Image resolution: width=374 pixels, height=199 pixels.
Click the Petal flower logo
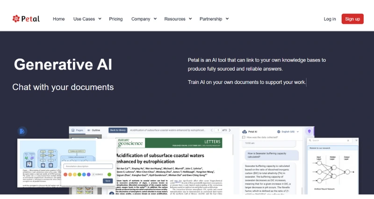click(16, 19)
